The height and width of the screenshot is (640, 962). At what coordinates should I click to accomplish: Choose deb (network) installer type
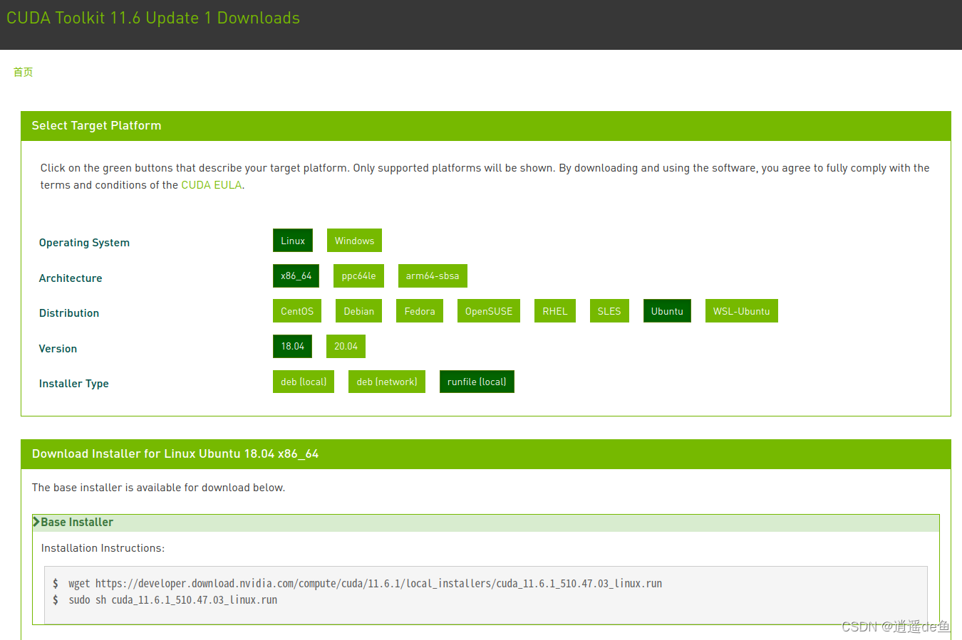coord(387,382)
